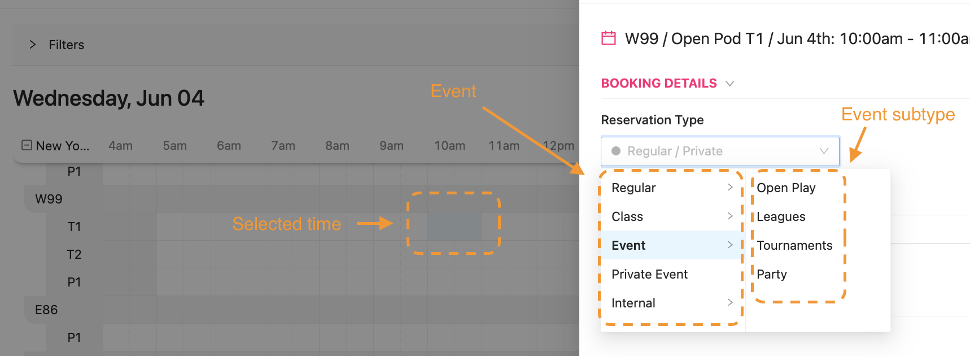The height and width of the screenshot is (356, 970).
Task: Select Party event subtype
Action: pyautogui.click(x=771, y=274)
